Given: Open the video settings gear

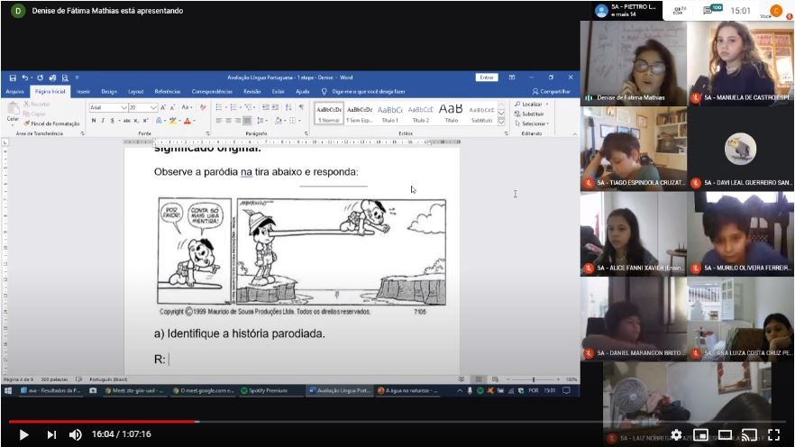Looking at the screenshot, I should [676, 434].
